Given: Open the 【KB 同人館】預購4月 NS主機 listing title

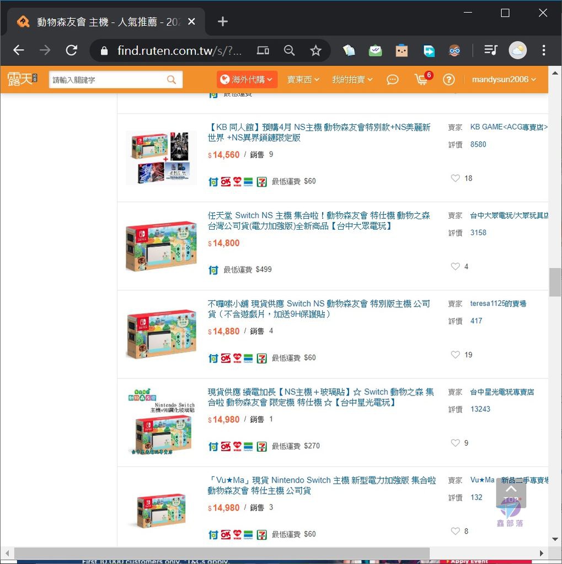Looking at the screenshot, I should [319, 132].
